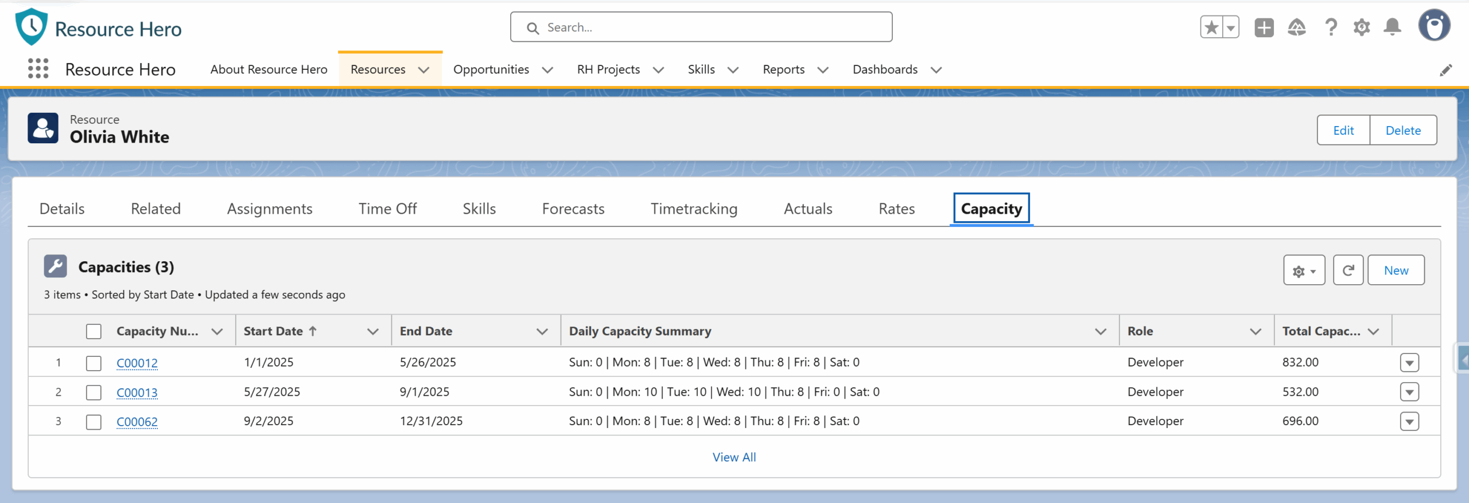Viewport: 1469px width, 503px height.
Task: Open Start Date column actions chevron
Action: [373, 331]
